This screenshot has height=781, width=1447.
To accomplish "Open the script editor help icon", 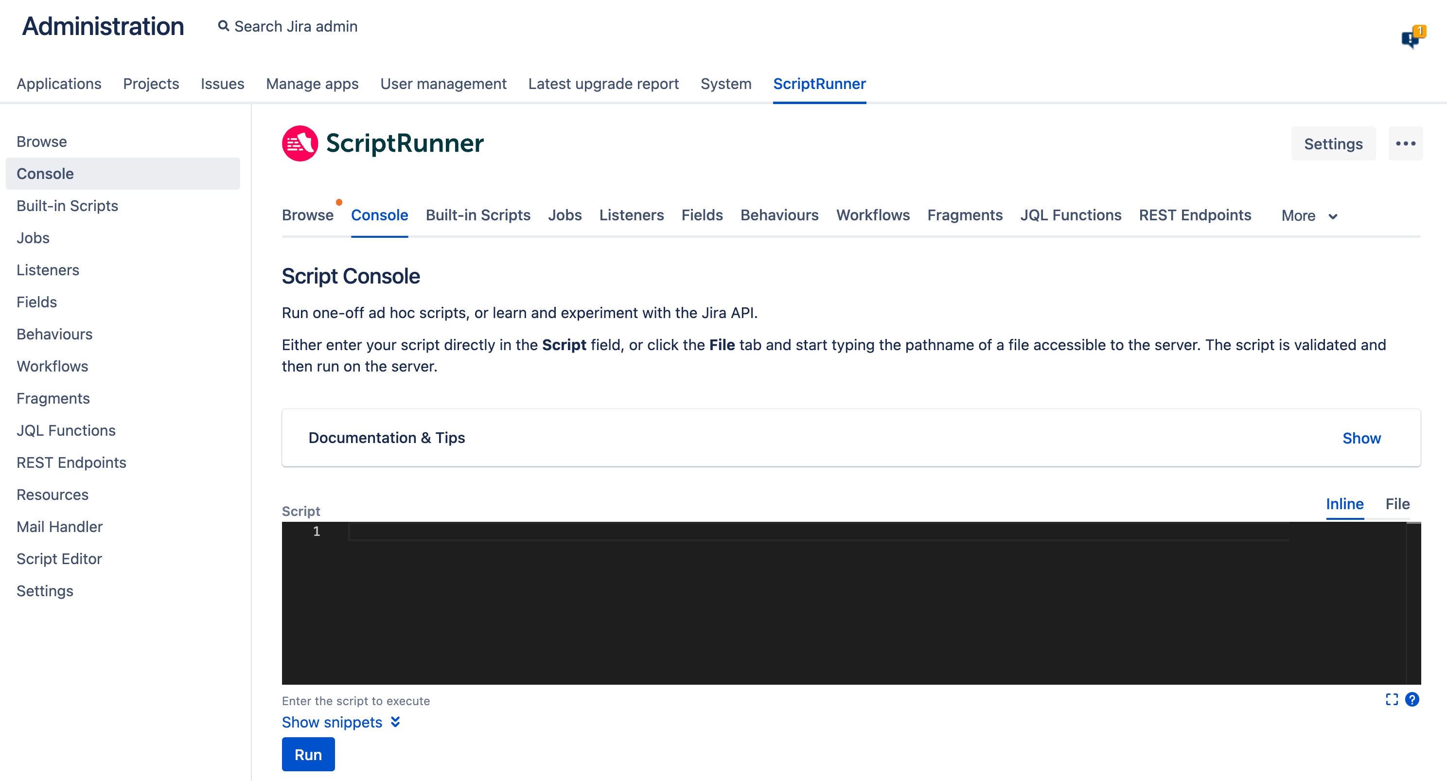I will (1412, 699).
